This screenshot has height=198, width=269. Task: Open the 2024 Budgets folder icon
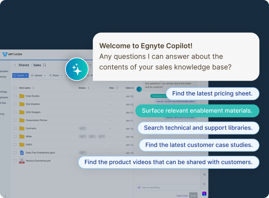(x=22, y=112)
